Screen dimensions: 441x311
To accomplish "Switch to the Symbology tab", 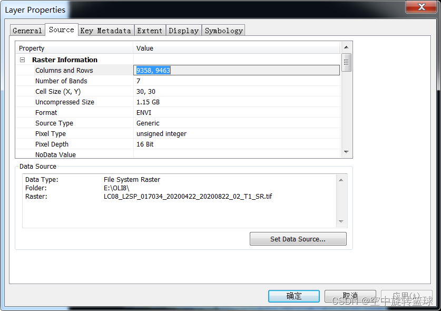I will click(223, 31).
